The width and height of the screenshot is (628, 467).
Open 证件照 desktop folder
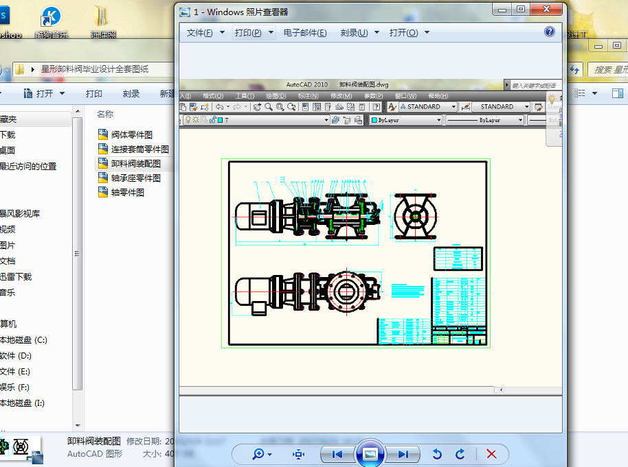pyautogui.click(x=102, y=23)
